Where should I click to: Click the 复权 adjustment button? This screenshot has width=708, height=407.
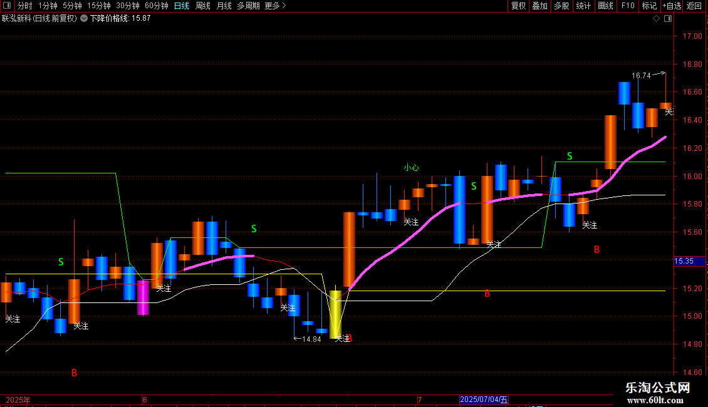(518, 6)
